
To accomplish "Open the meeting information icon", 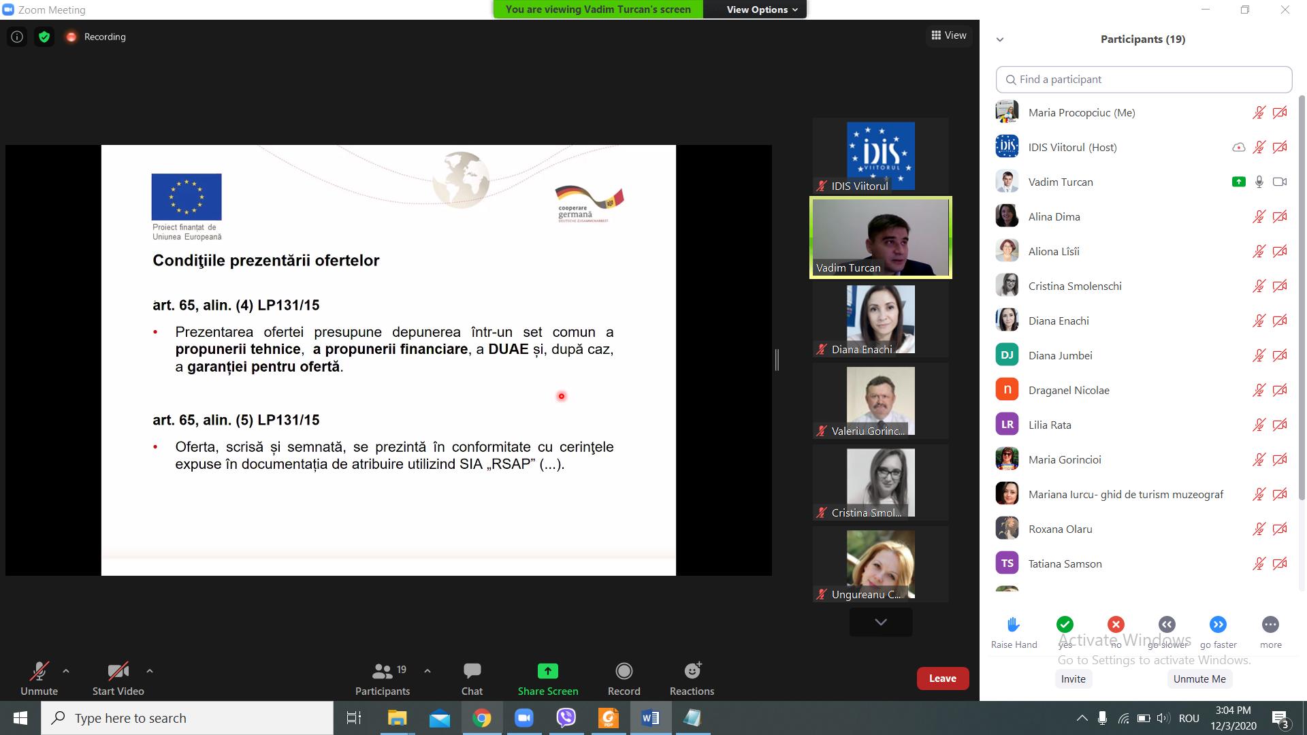I will 17,37.
